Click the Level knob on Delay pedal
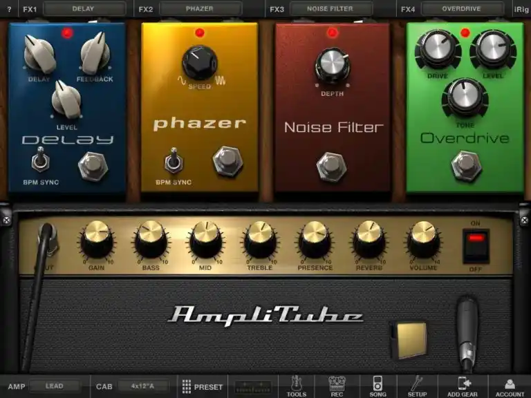The image size is (531, 398). [66, 99]
